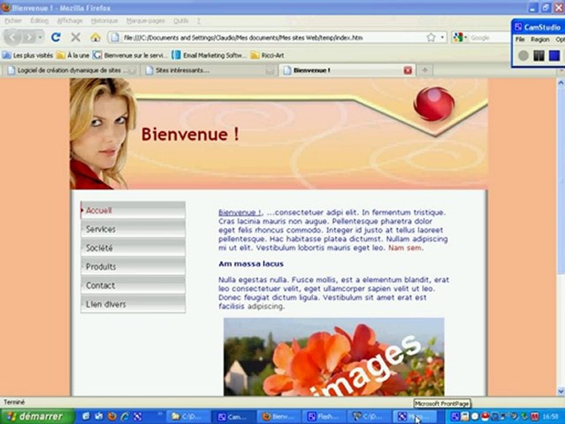Open recent pages history dropdown arrow

(x=40, y=38)
